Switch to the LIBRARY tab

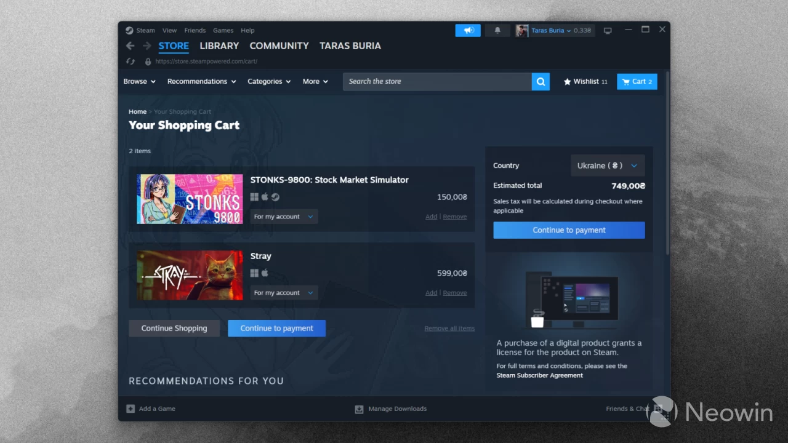coord(219,46)
